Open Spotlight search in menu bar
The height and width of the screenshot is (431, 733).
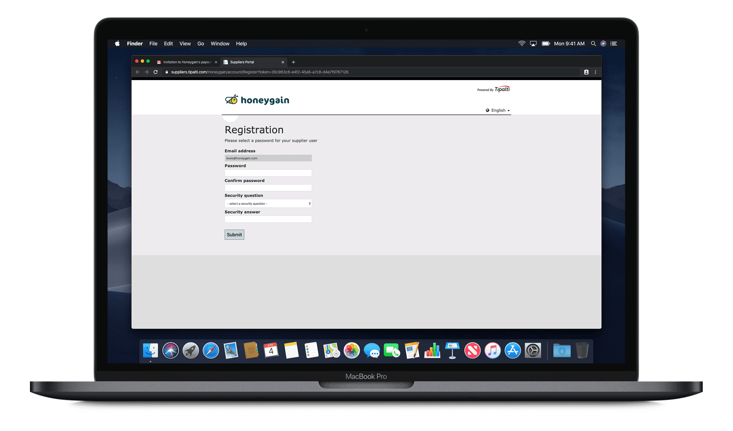(x=593, y=43)
